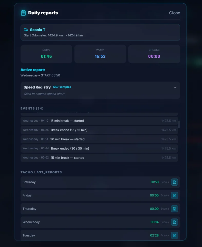Image resolution: width=202 pixels, height=247 pixels.
Task: Open Tuesday's report file icon
Action: tap(175, 235)
